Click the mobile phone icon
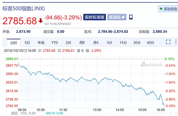 point(131,17)
